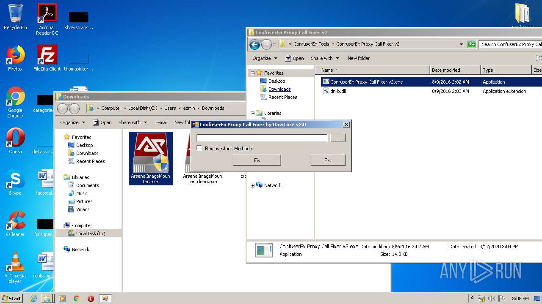Screen dimensions: 542x304
Task: Open the Firefox desktop shortcut
Action: coord(15,58)
